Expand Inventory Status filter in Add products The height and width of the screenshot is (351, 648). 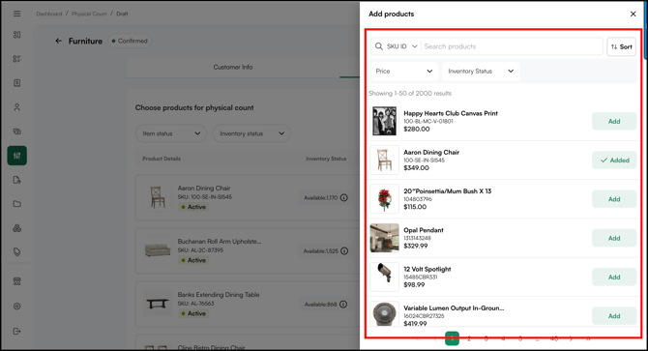481,71
